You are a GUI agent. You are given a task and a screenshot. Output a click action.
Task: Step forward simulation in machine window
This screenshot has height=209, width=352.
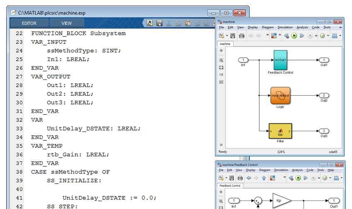[x=302, y=36]
